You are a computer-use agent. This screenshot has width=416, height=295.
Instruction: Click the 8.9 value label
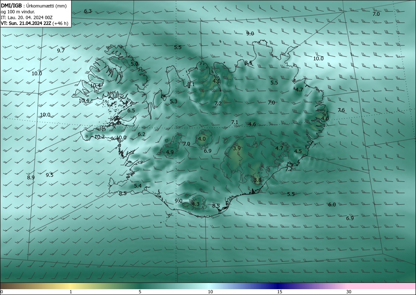[x=31, y=177]
